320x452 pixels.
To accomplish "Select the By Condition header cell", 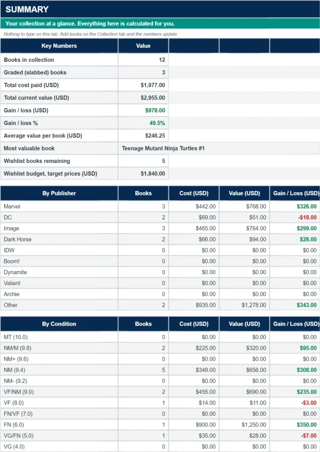I will click(59, 324).
